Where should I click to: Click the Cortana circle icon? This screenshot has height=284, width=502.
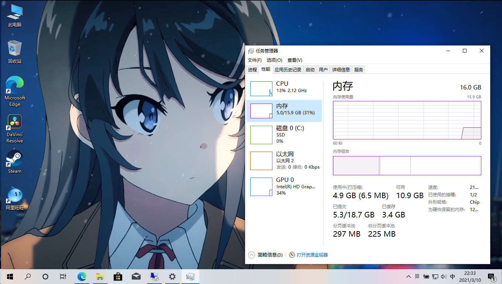click(x=45, y=276)
